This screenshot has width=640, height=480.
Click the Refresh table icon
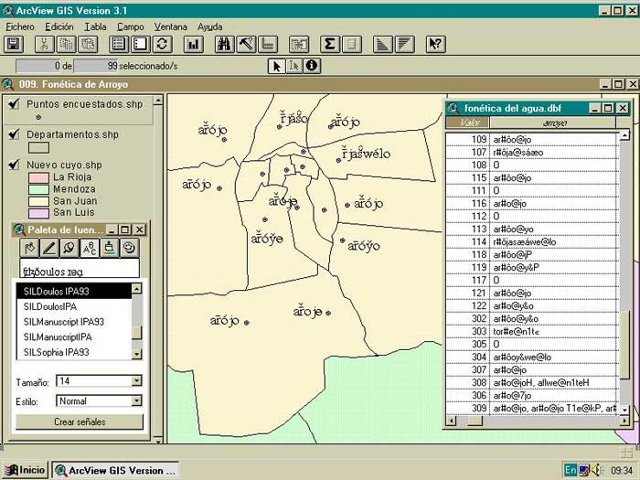(162, 45)
